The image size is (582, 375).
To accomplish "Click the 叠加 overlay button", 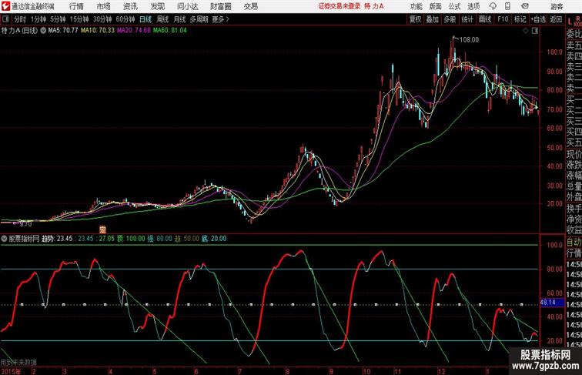I will 433,19.
